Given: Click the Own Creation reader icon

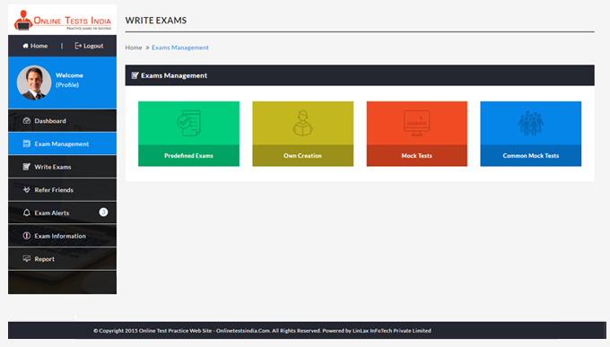Looking at the screenshot, I should (302, 123).
